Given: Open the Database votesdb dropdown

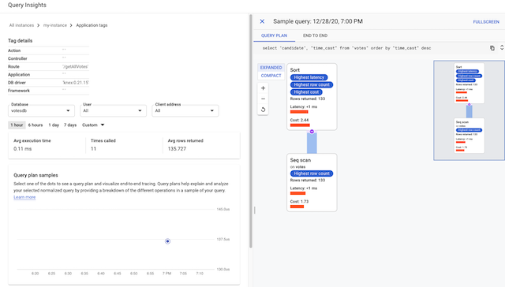Looking at the screenshot, I should (41, 110).
